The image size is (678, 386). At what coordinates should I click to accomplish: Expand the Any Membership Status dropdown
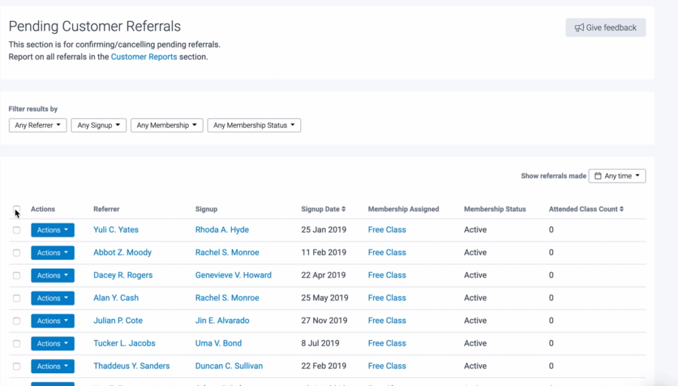[x=254, y=125]
